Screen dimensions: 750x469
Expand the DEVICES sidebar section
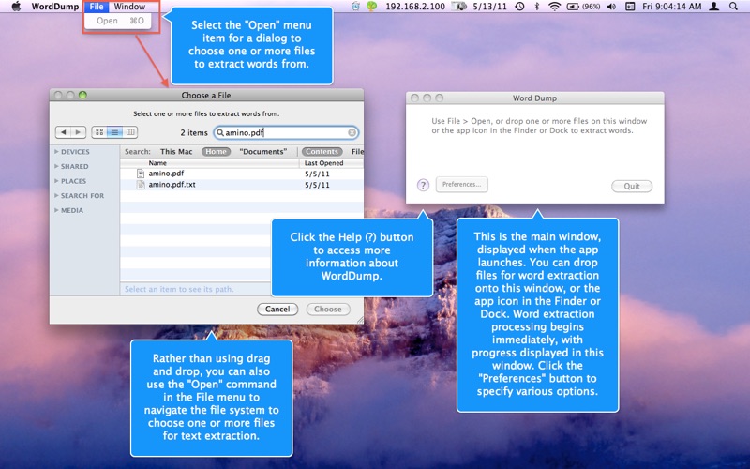click(x=56, y=152)
